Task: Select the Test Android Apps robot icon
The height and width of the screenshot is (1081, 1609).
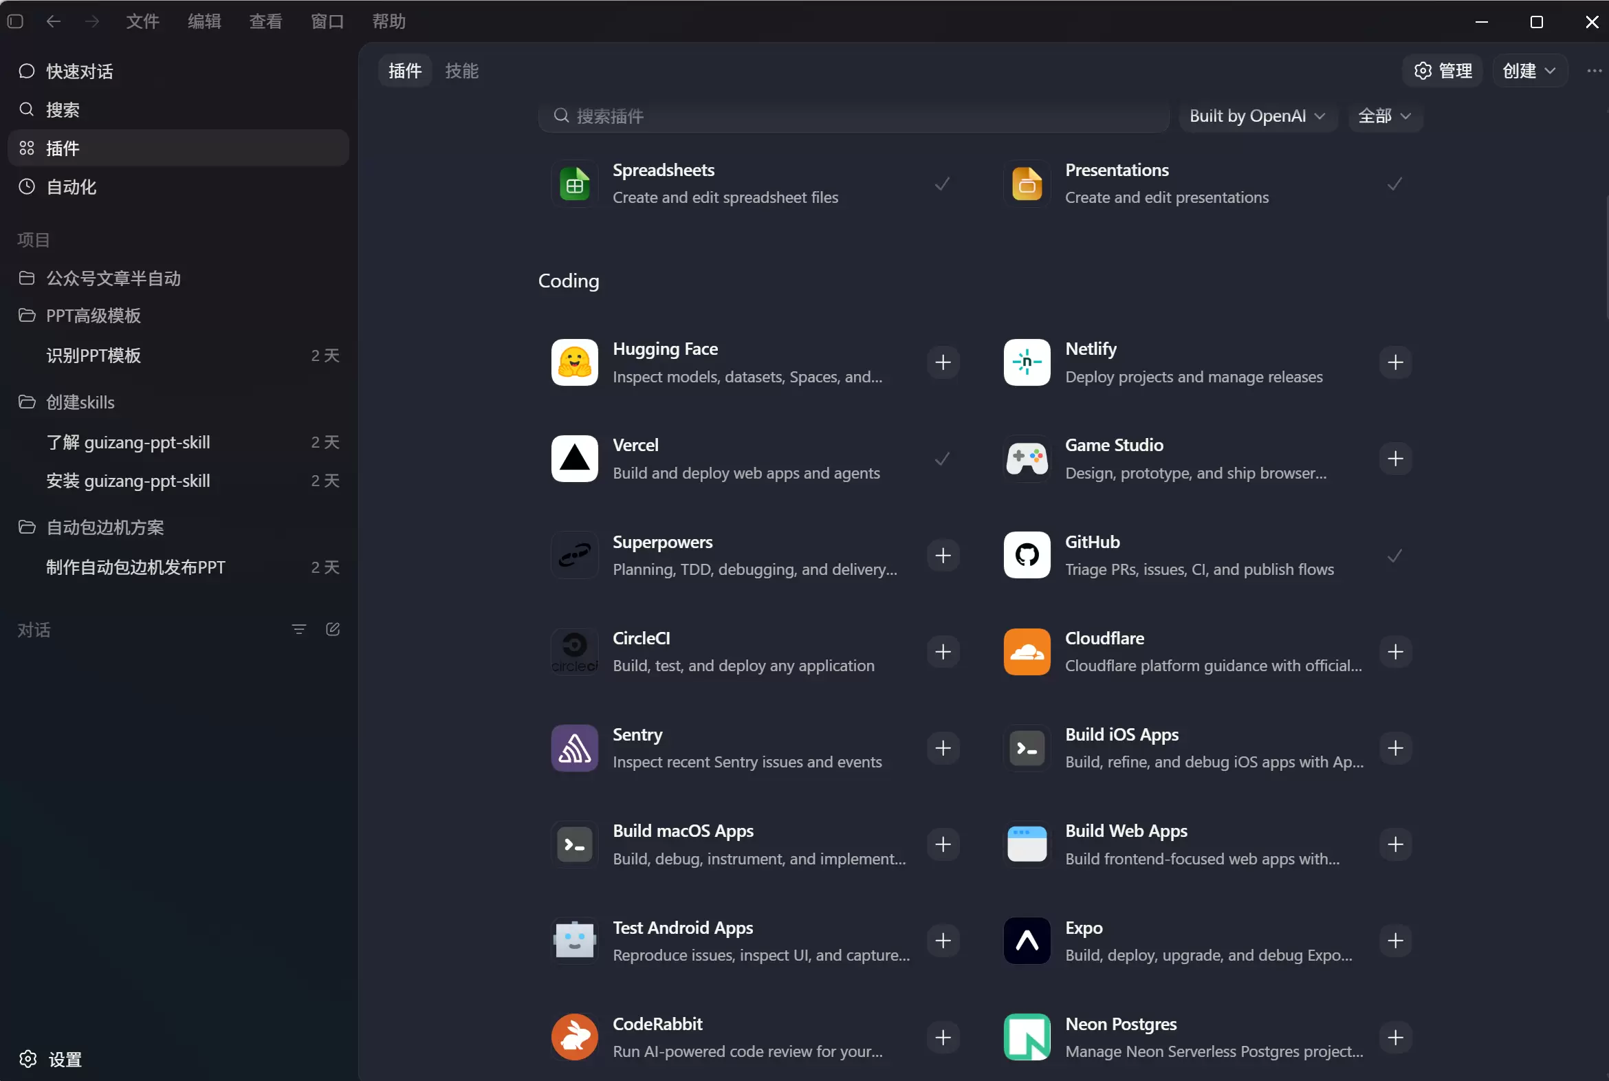Action: pyautogui.click(x=574, y=941)
